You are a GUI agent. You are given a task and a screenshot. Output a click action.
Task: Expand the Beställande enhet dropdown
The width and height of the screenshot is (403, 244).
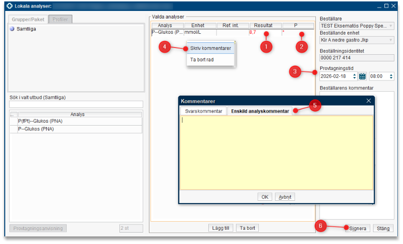click(x=391, y=40)
